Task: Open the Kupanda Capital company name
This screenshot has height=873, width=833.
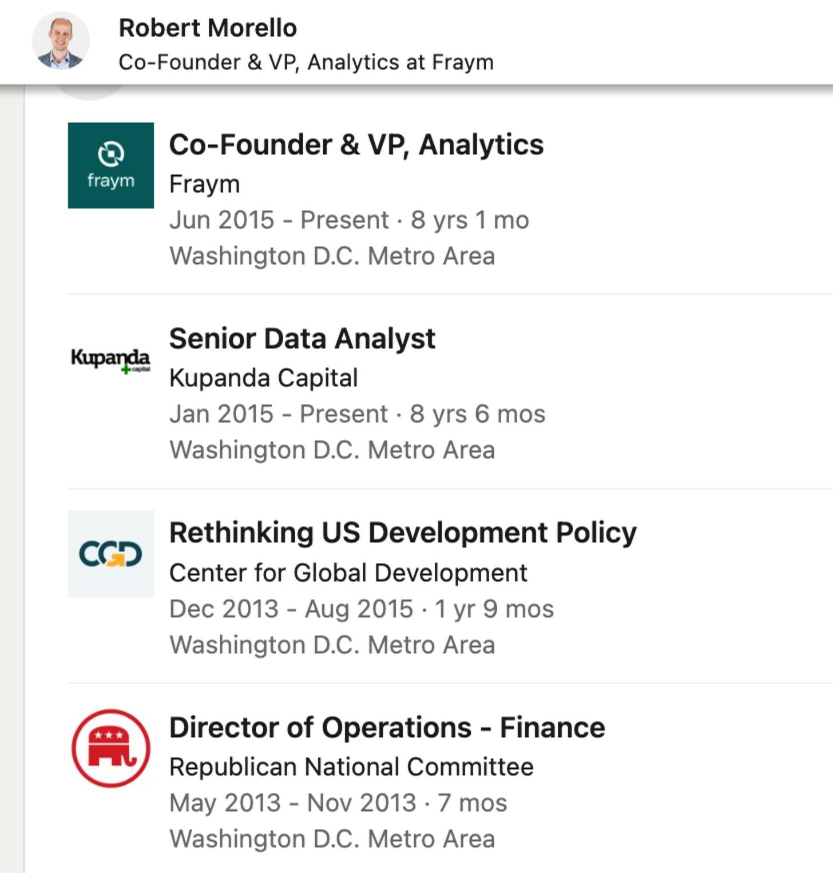Action: (264, 378)
